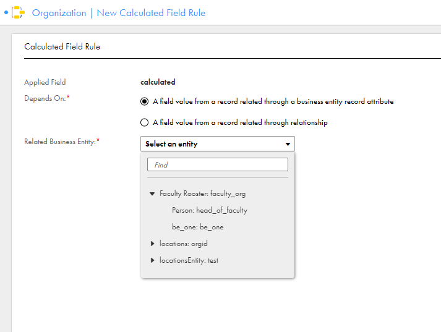Viewport: 441px width, 332px height.
Task: Click the New Calculated Field Rule title
Action: coord(151,13)
